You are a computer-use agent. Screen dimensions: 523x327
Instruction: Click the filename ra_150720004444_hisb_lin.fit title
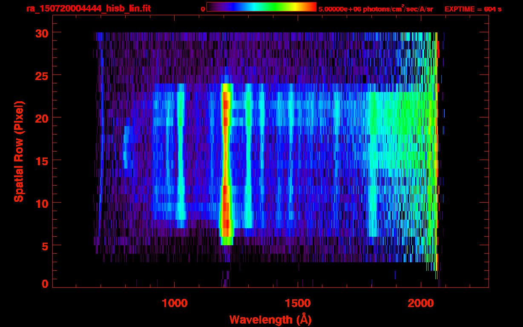(x=88, y=9)
